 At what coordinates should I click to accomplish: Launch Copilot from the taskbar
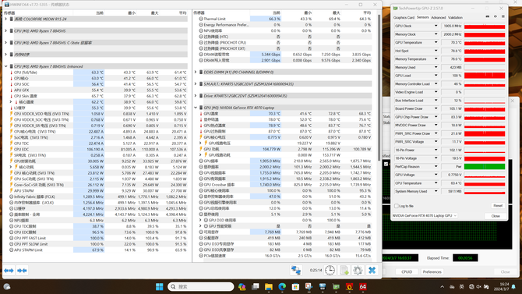pyautogui.click(x=242, y=287)
